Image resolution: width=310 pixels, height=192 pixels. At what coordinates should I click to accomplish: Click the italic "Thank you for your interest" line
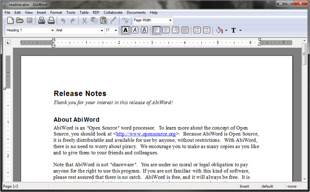click(113, 102)
